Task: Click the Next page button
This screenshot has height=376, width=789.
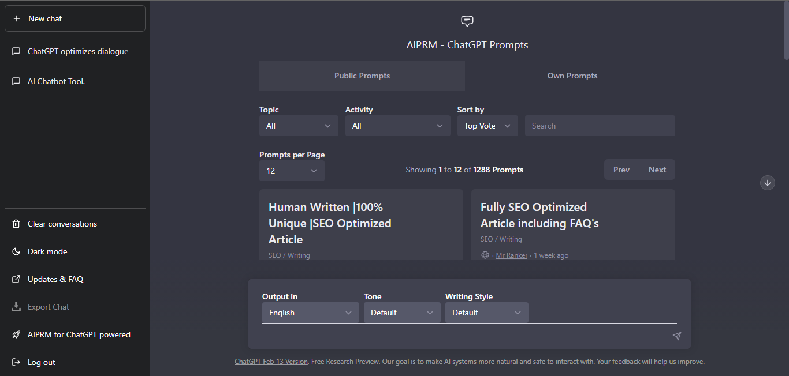Action: 657,170
